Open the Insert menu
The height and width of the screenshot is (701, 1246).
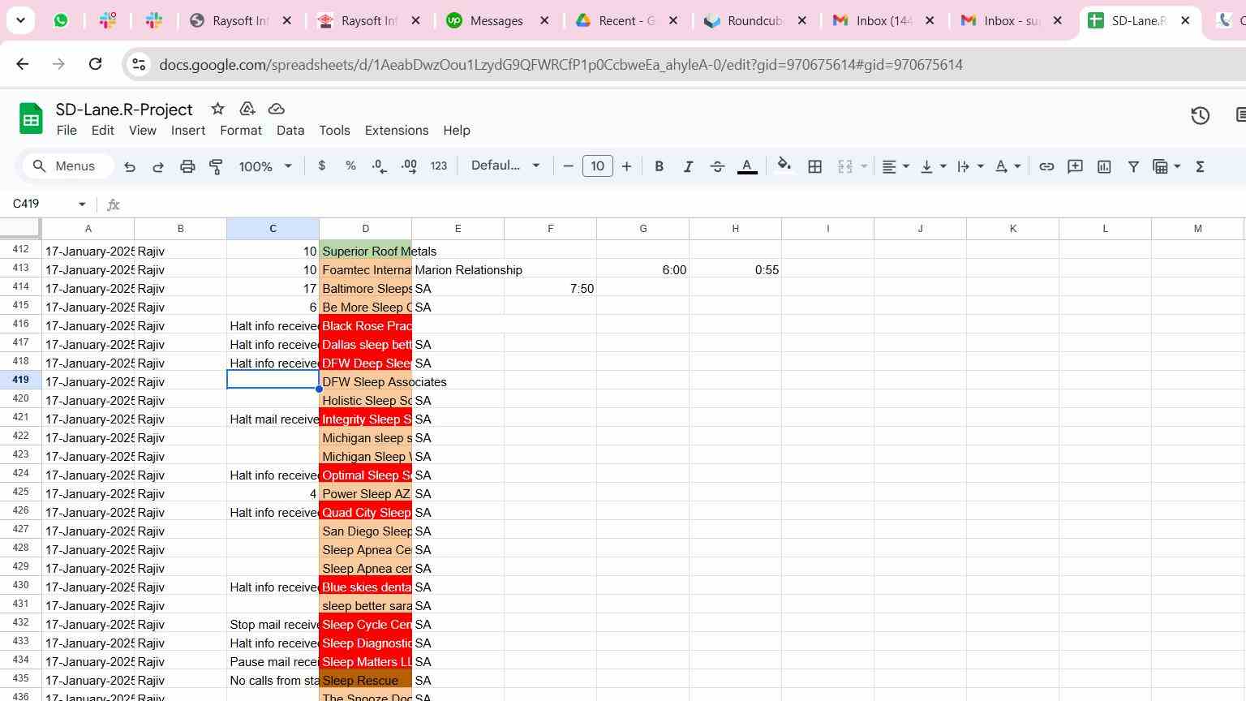point(187,130)
